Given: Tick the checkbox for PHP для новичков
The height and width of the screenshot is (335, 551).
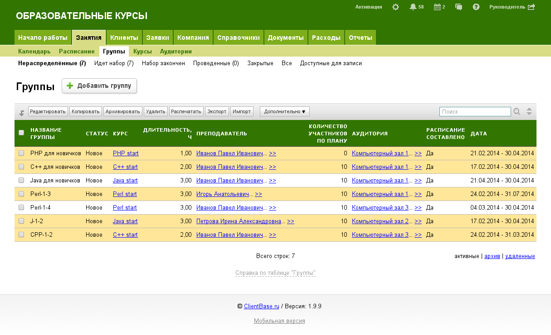Looking at the screenshot, I should pyautogui.click(x=21, y=153).
